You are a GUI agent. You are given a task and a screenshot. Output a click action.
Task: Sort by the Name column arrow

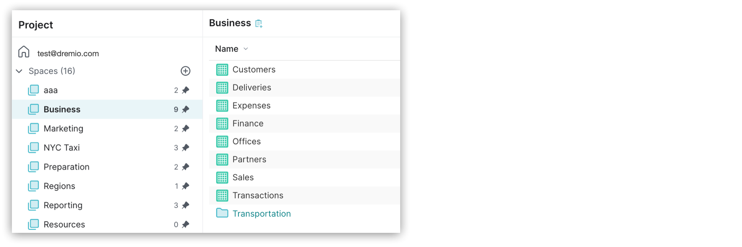(x=246, y=49)
